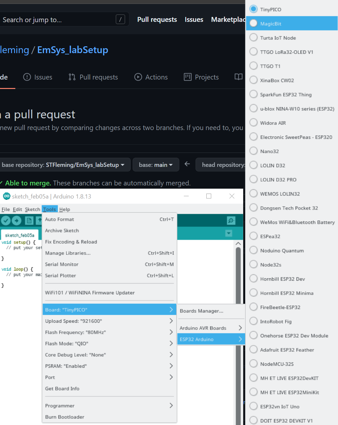Click the GitHub Pull requests tab icon
This screenshot has width=338, height=425.
point(72,77)
